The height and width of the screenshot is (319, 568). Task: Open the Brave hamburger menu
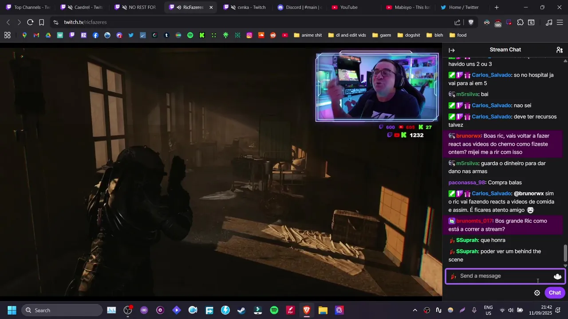tap(560, 22)
